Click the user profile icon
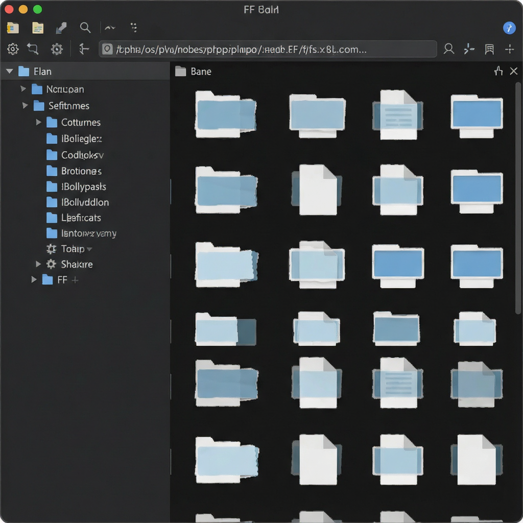Viewport: 523px width, 523px height. [448, 49]
